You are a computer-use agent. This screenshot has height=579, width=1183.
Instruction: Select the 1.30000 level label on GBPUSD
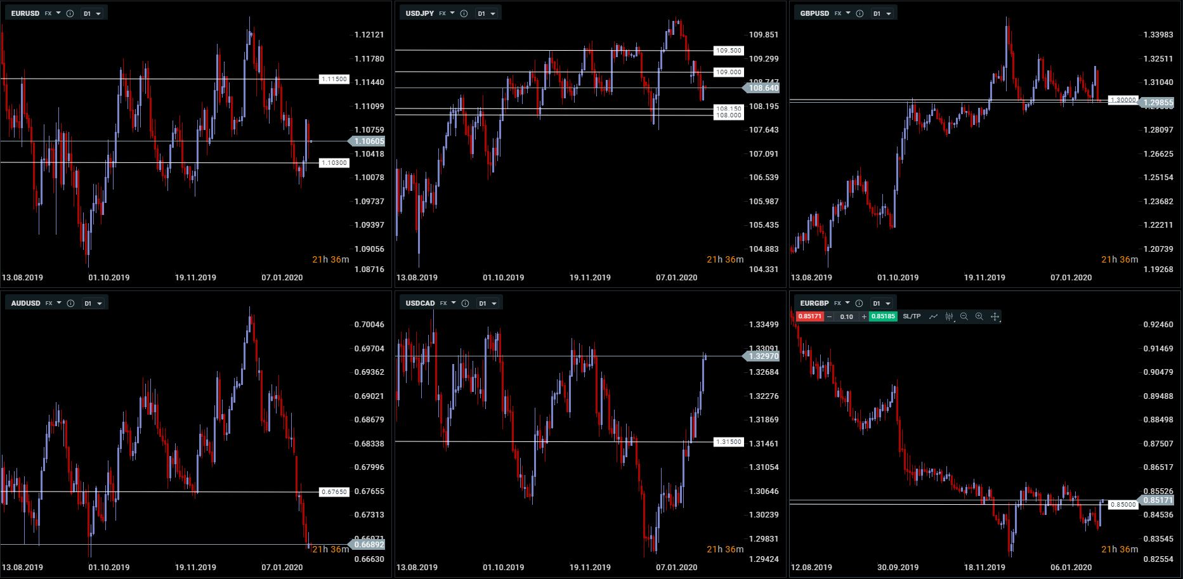(x=1123, y=100)
